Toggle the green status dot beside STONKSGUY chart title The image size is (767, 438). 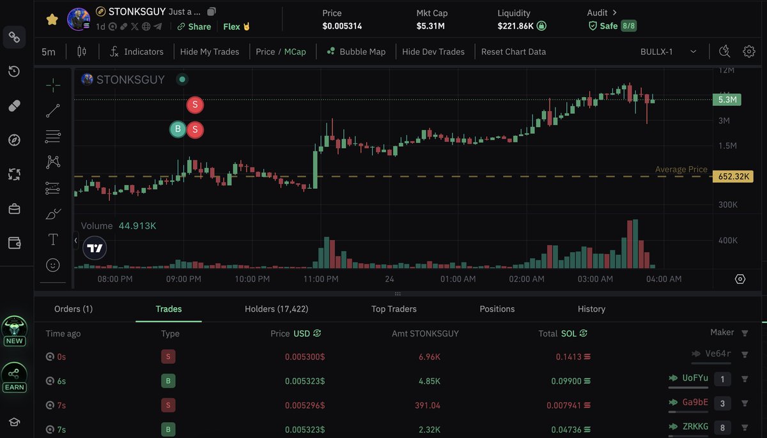click(182, 80)
